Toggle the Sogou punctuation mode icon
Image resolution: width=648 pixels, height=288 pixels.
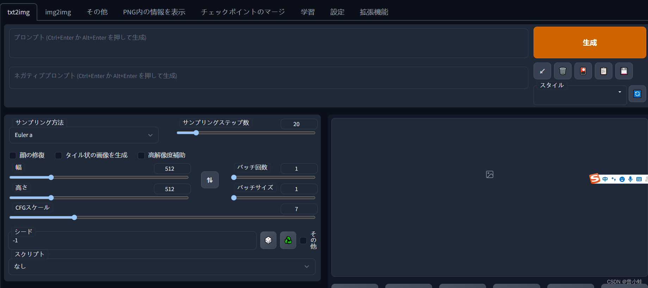coord(613,179)
